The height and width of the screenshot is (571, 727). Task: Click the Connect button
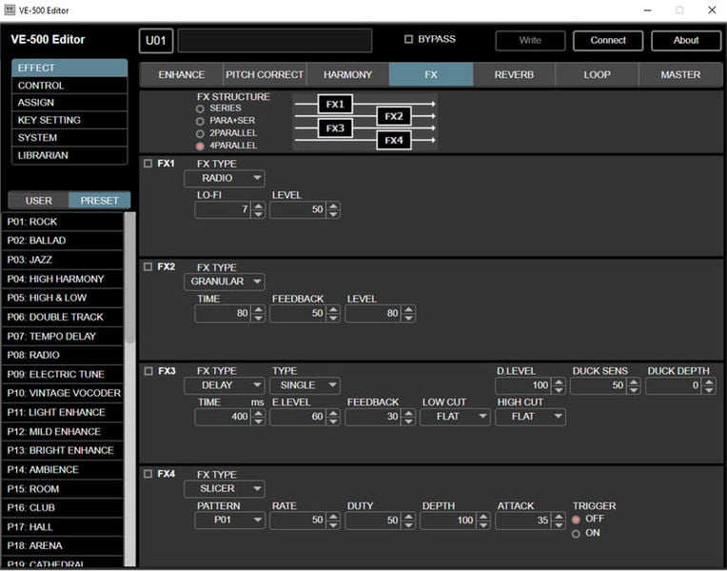608,40
